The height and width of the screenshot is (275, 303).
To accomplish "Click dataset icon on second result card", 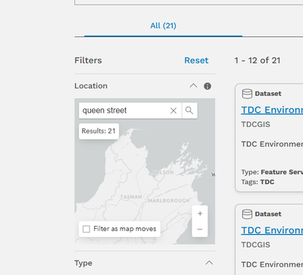I will (x=247, y=214).
